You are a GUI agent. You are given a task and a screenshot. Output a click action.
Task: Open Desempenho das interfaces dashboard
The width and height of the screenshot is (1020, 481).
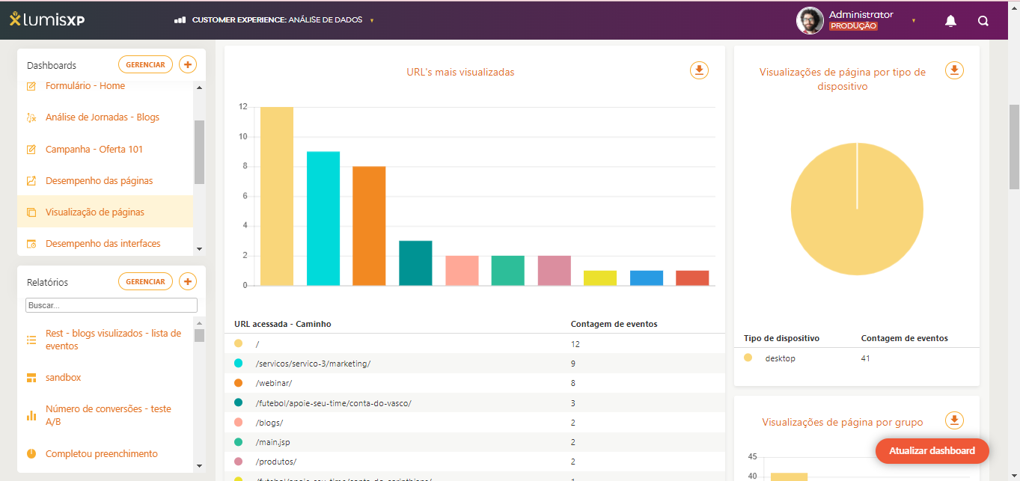click(103, 244)
